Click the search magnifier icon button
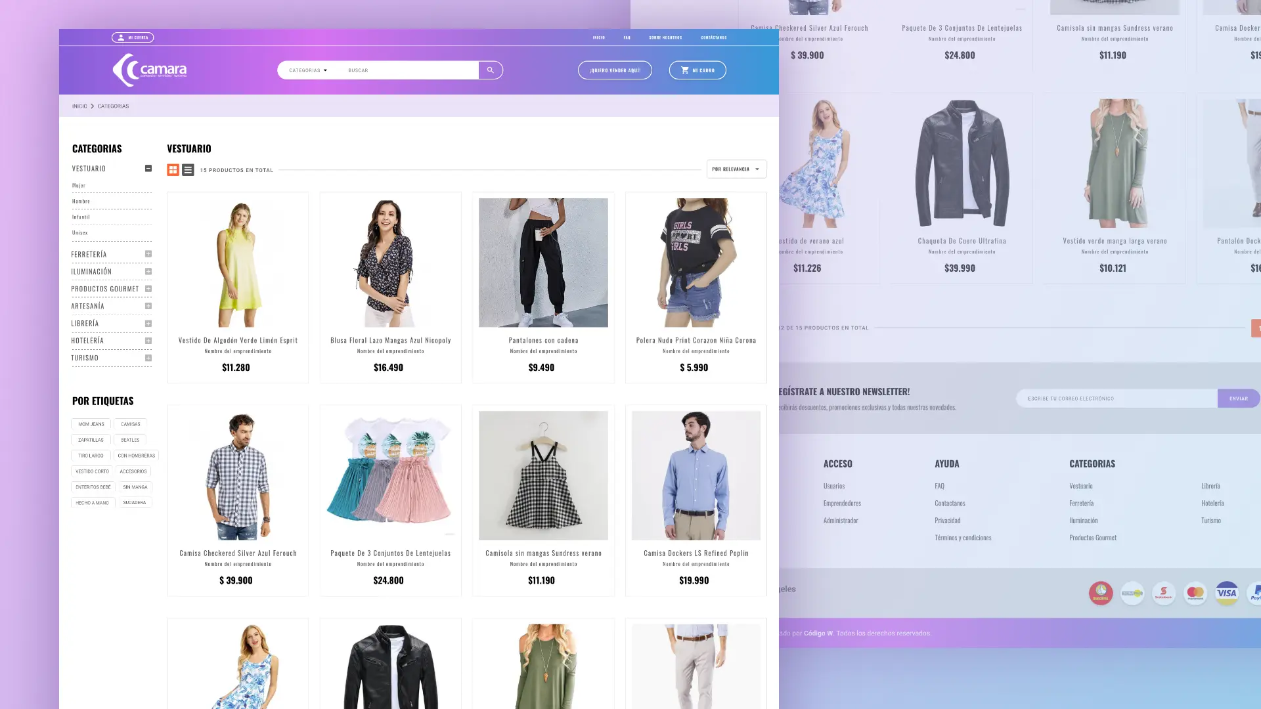 coord(490,70)
